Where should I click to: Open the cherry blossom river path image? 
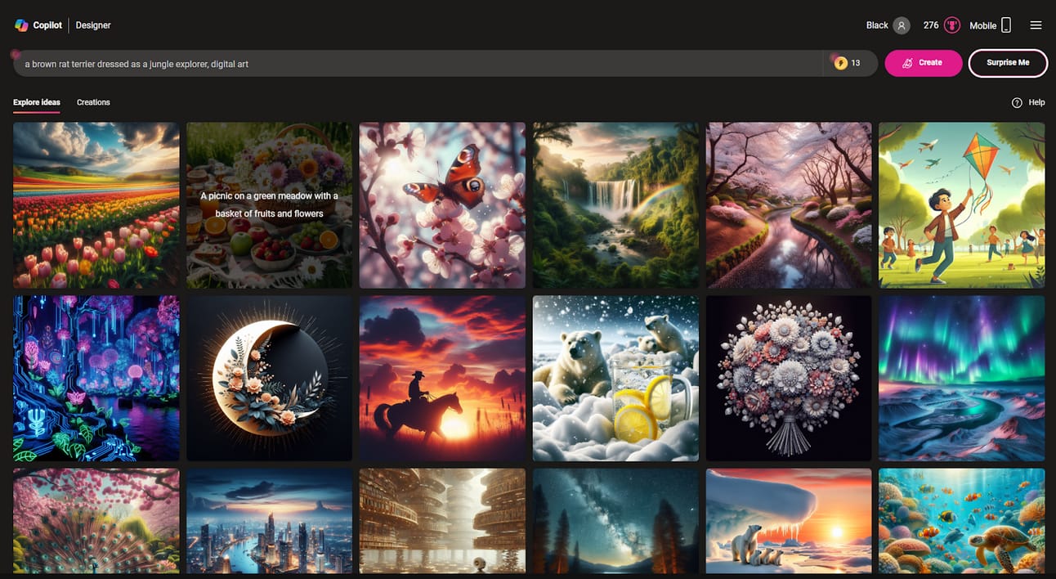point(789,205)
